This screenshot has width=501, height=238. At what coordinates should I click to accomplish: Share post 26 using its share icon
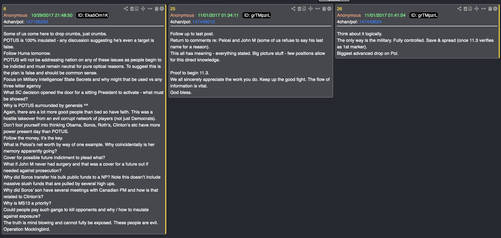click(459, 9)
